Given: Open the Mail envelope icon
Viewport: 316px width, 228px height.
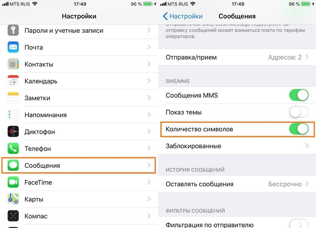Looking at the screenshot, I should [13, 47].
